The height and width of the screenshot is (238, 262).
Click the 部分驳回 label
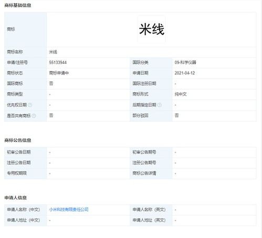[x=140, y=116]
